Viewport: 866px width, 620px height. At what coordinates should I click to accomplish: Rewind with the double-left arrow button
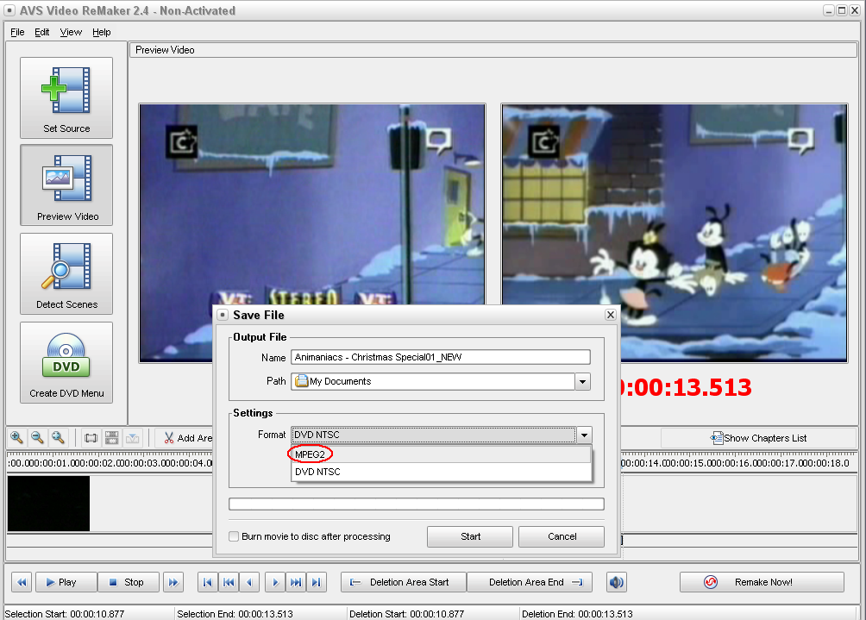coord(22,582)
